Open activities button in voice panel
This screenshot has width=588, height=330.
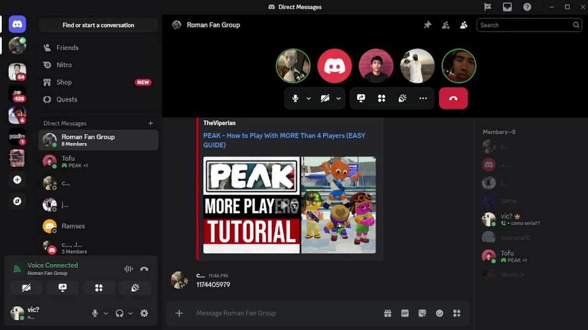[x=99, y=288]
